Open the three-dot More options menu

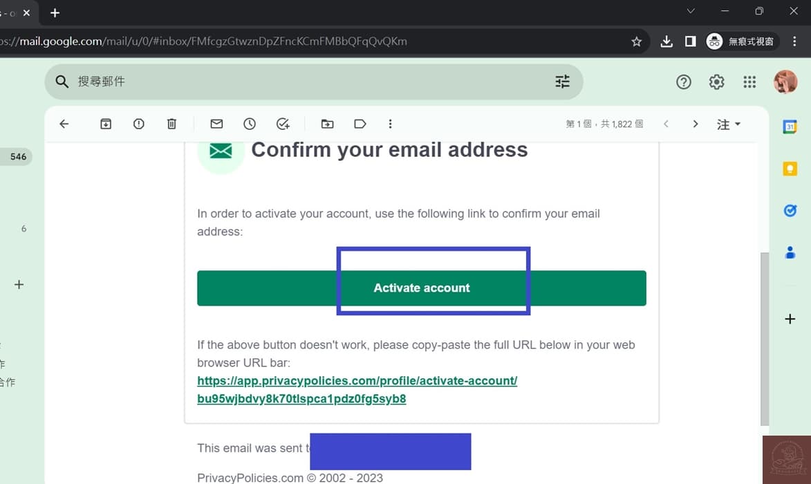(x=390, y=124)
